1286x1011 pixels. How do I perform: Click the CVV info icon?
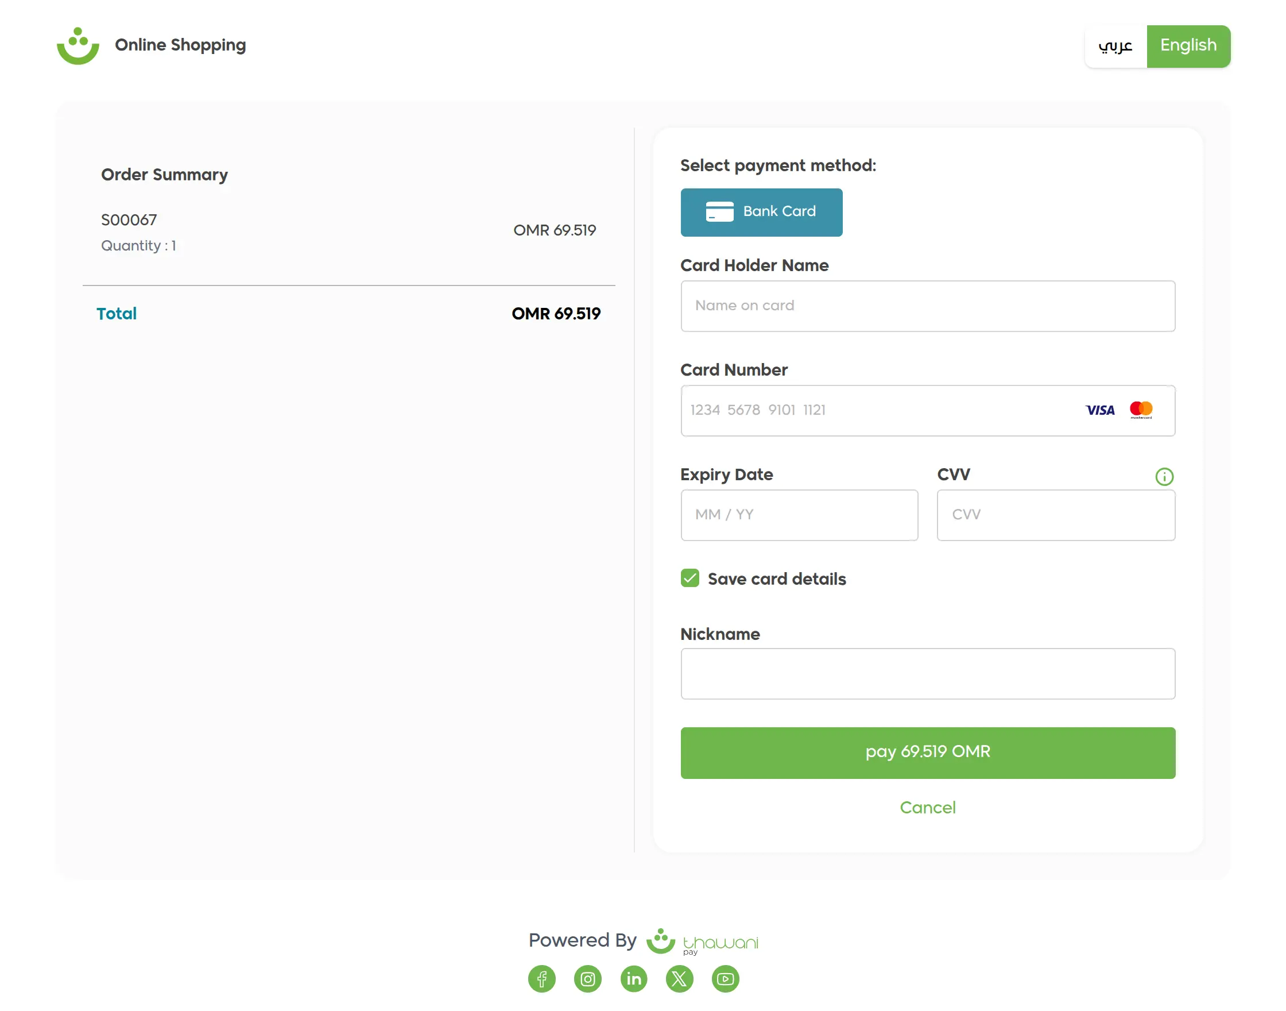(x=1164, y=477)
